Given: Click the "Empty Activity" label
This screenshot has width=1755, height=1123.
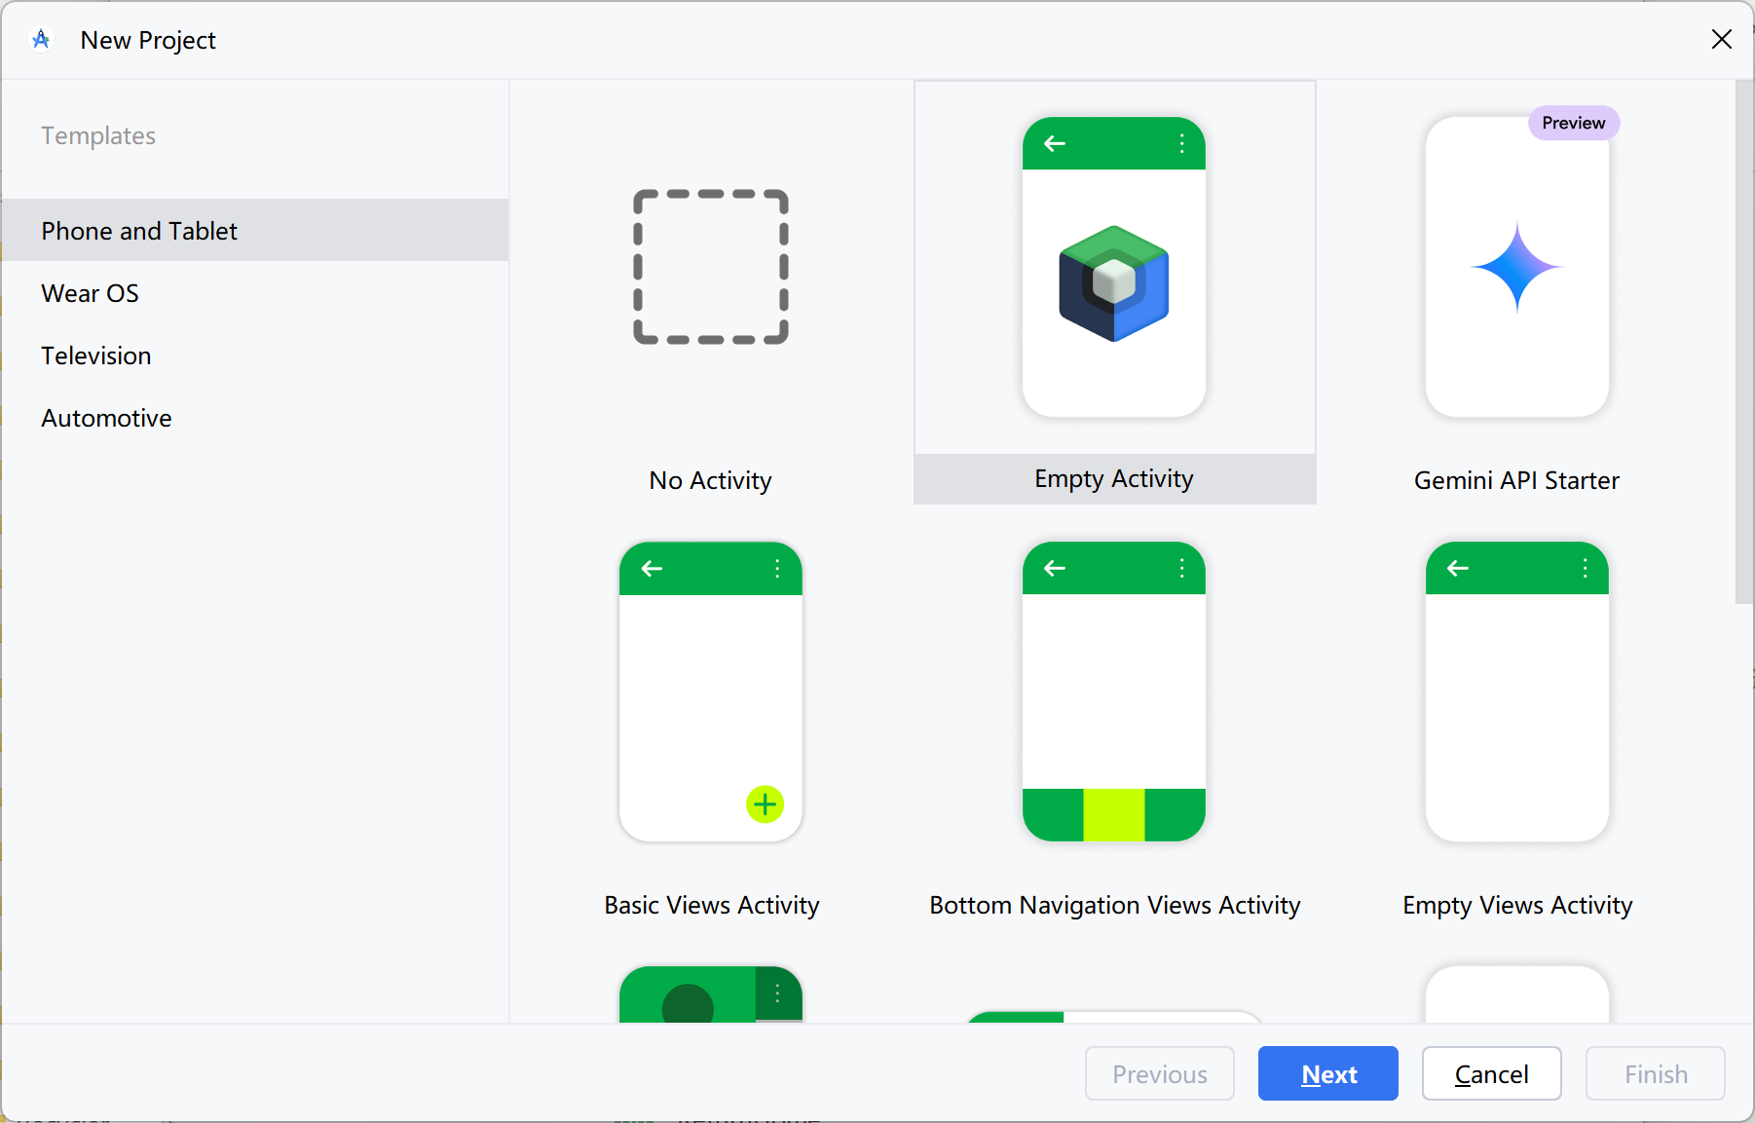Looking at the screenshot, I should (x=1114, y=478).
